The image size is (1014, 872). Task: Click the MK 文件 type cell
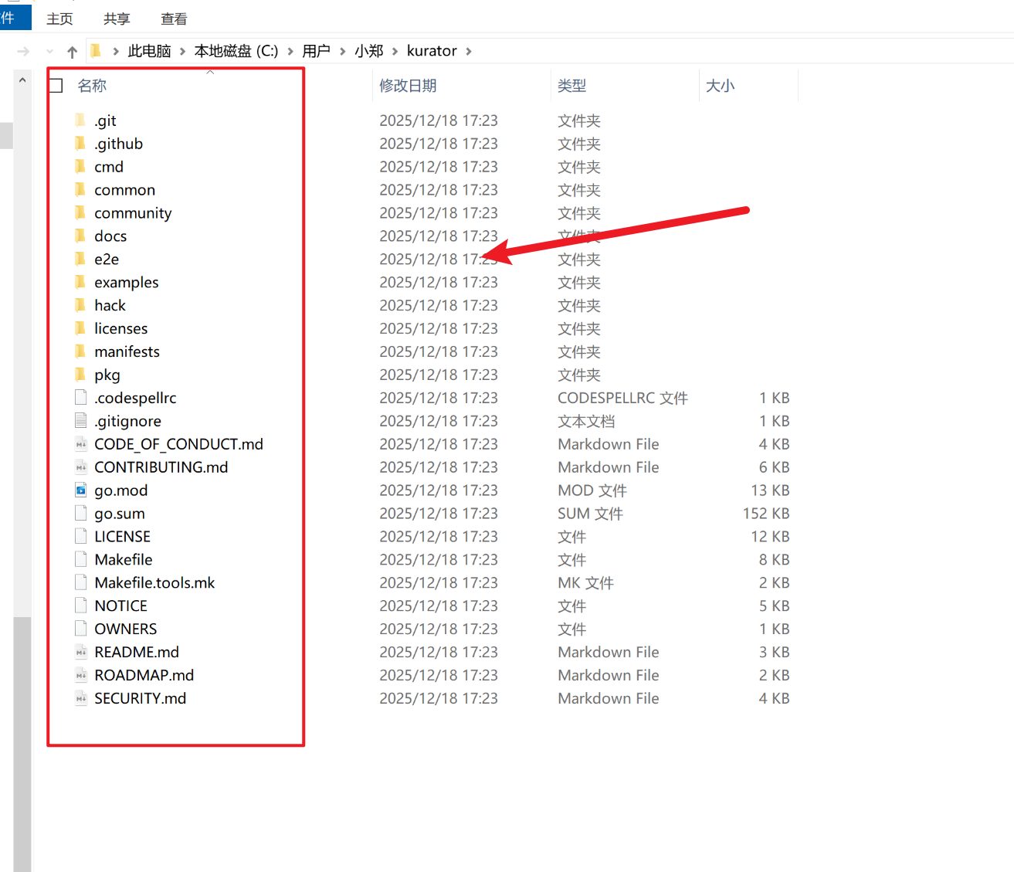tap(585, 582)
